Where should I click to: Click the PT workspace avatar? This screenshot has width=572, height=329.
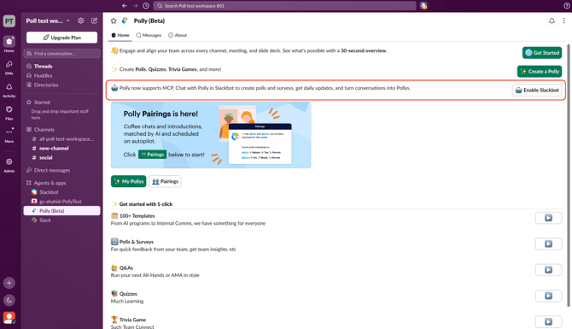click(x=9, y=21)
